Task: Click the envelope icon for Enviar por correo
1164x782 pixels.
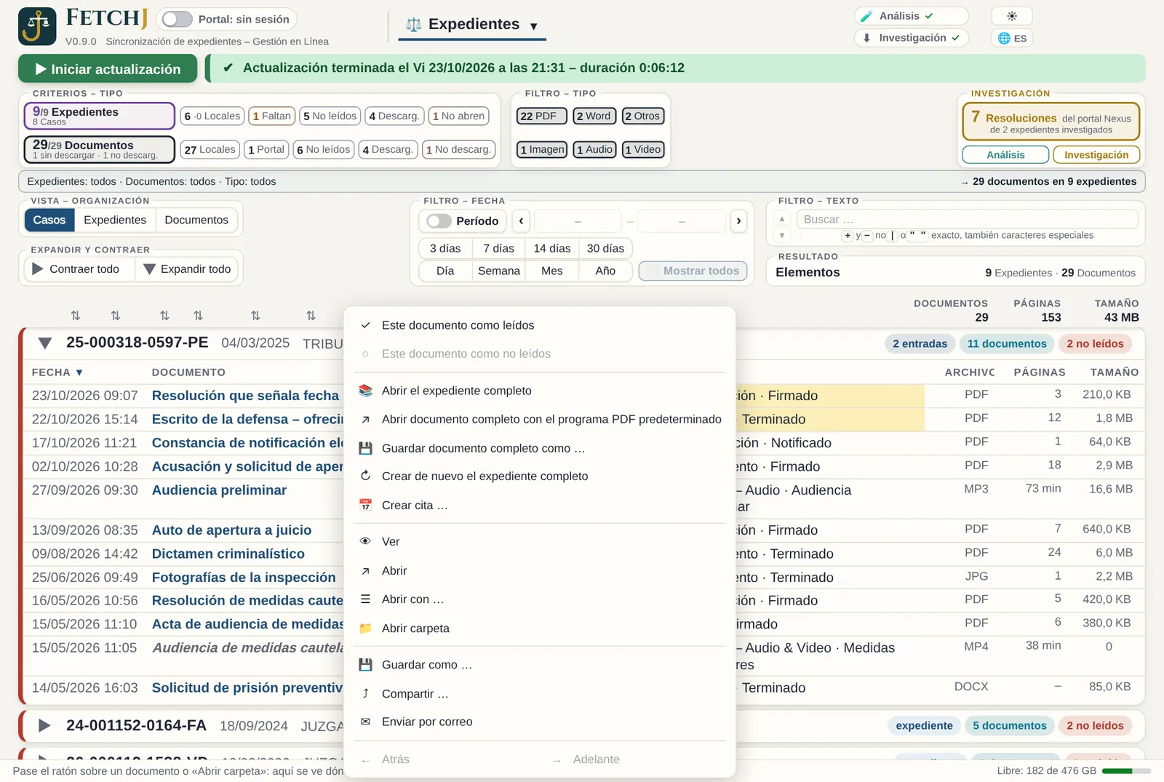Action: 366,722
